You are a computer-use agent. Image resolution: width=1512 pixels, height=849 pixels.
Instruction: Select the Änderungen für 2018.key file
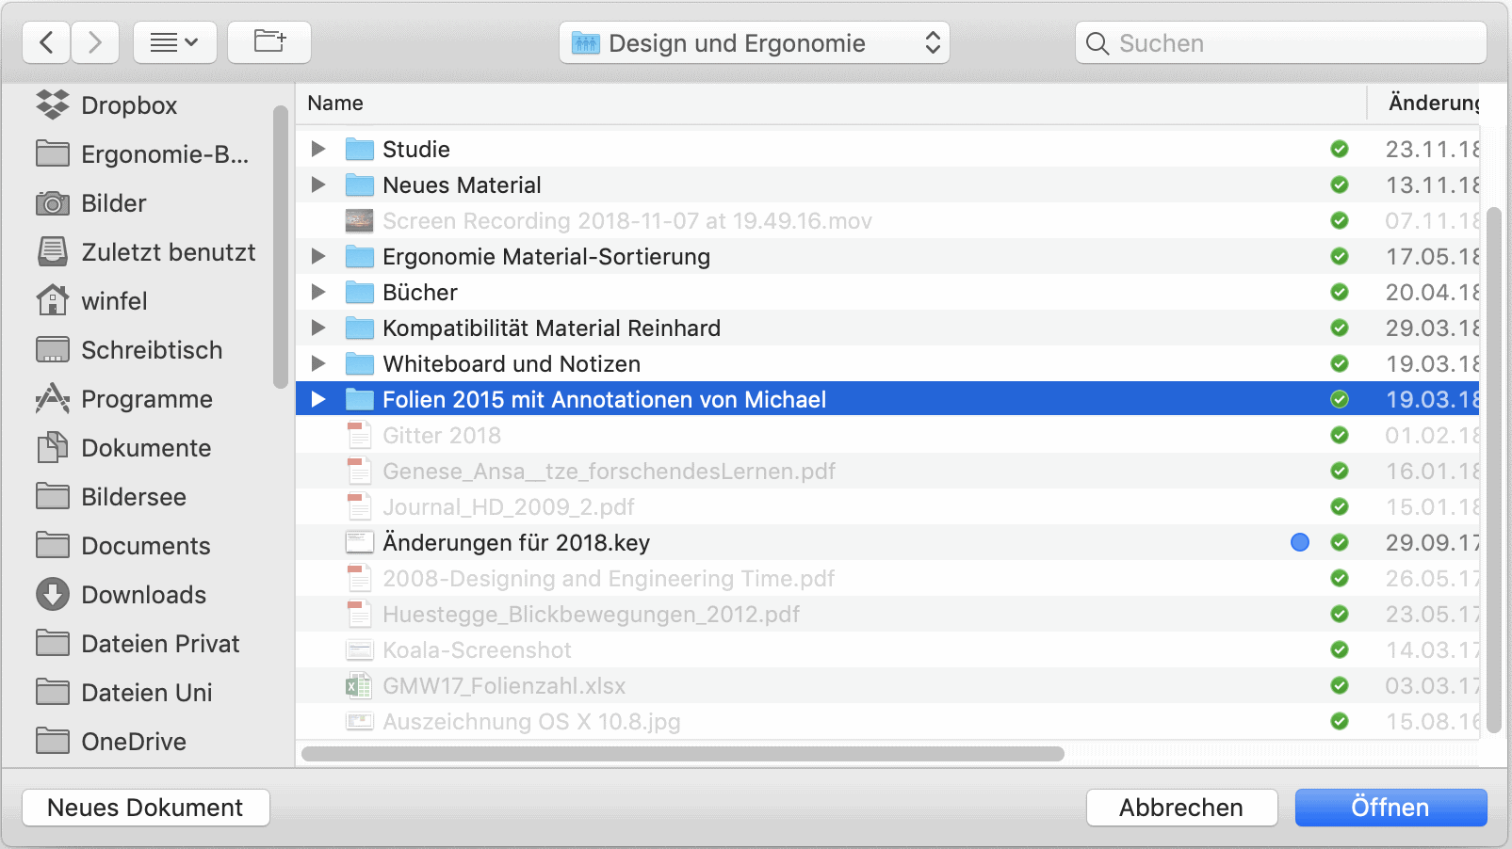(x=515, y=543)
